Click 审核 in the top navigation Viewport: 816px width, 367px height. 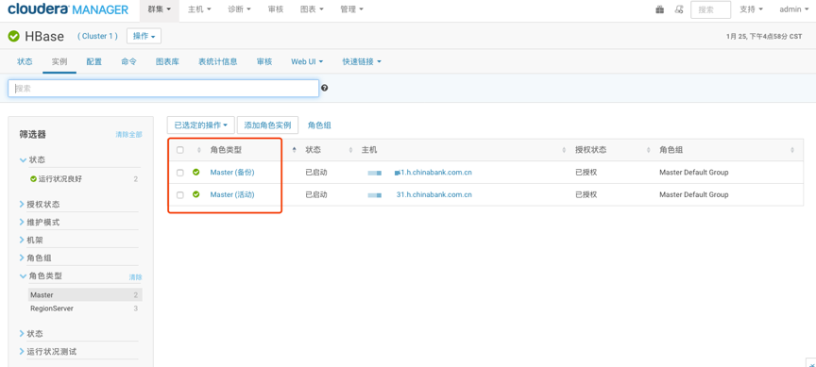click(275, 9)
